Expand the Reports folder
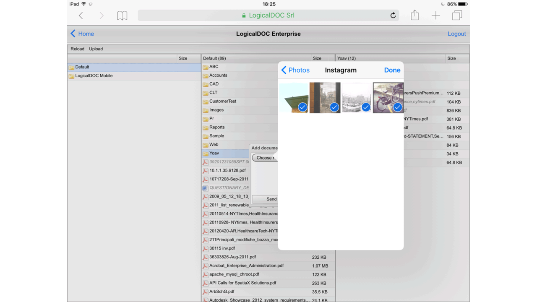 click(205, 127)
